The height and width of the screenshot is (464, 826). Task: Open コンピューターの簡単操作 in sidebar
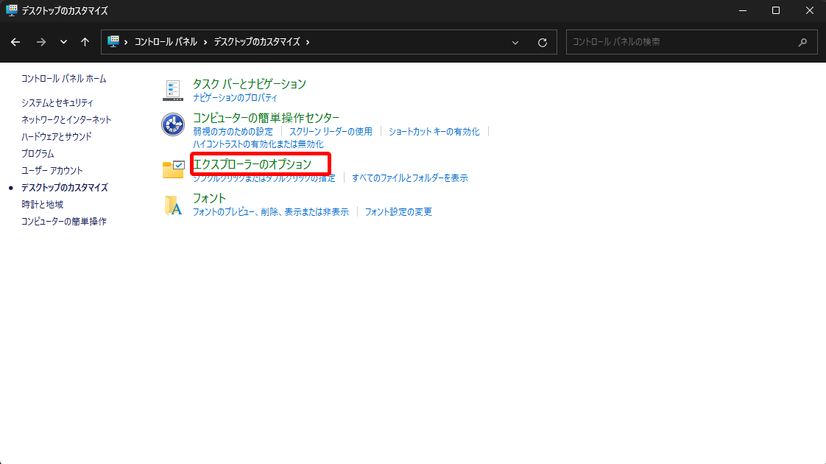[64, 221]
